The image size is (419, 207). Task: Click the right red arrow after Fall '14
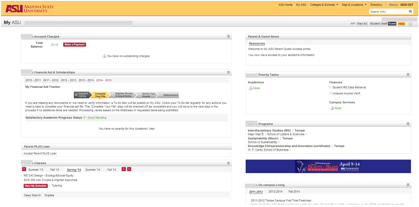pyautogui.click(x=124, y=169)
